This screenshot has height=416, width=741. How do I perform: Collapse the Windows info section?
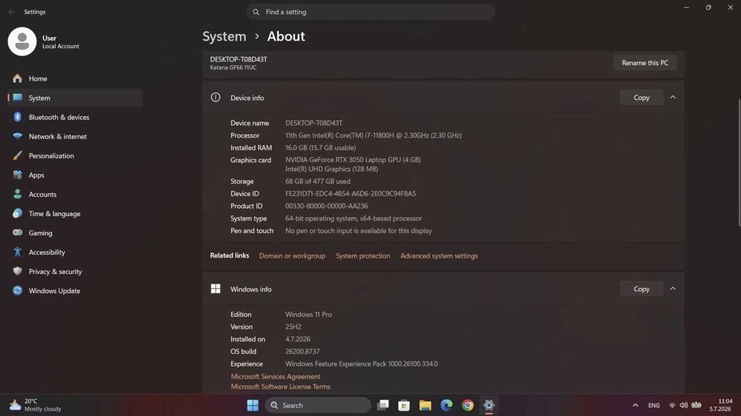point(673,289)
